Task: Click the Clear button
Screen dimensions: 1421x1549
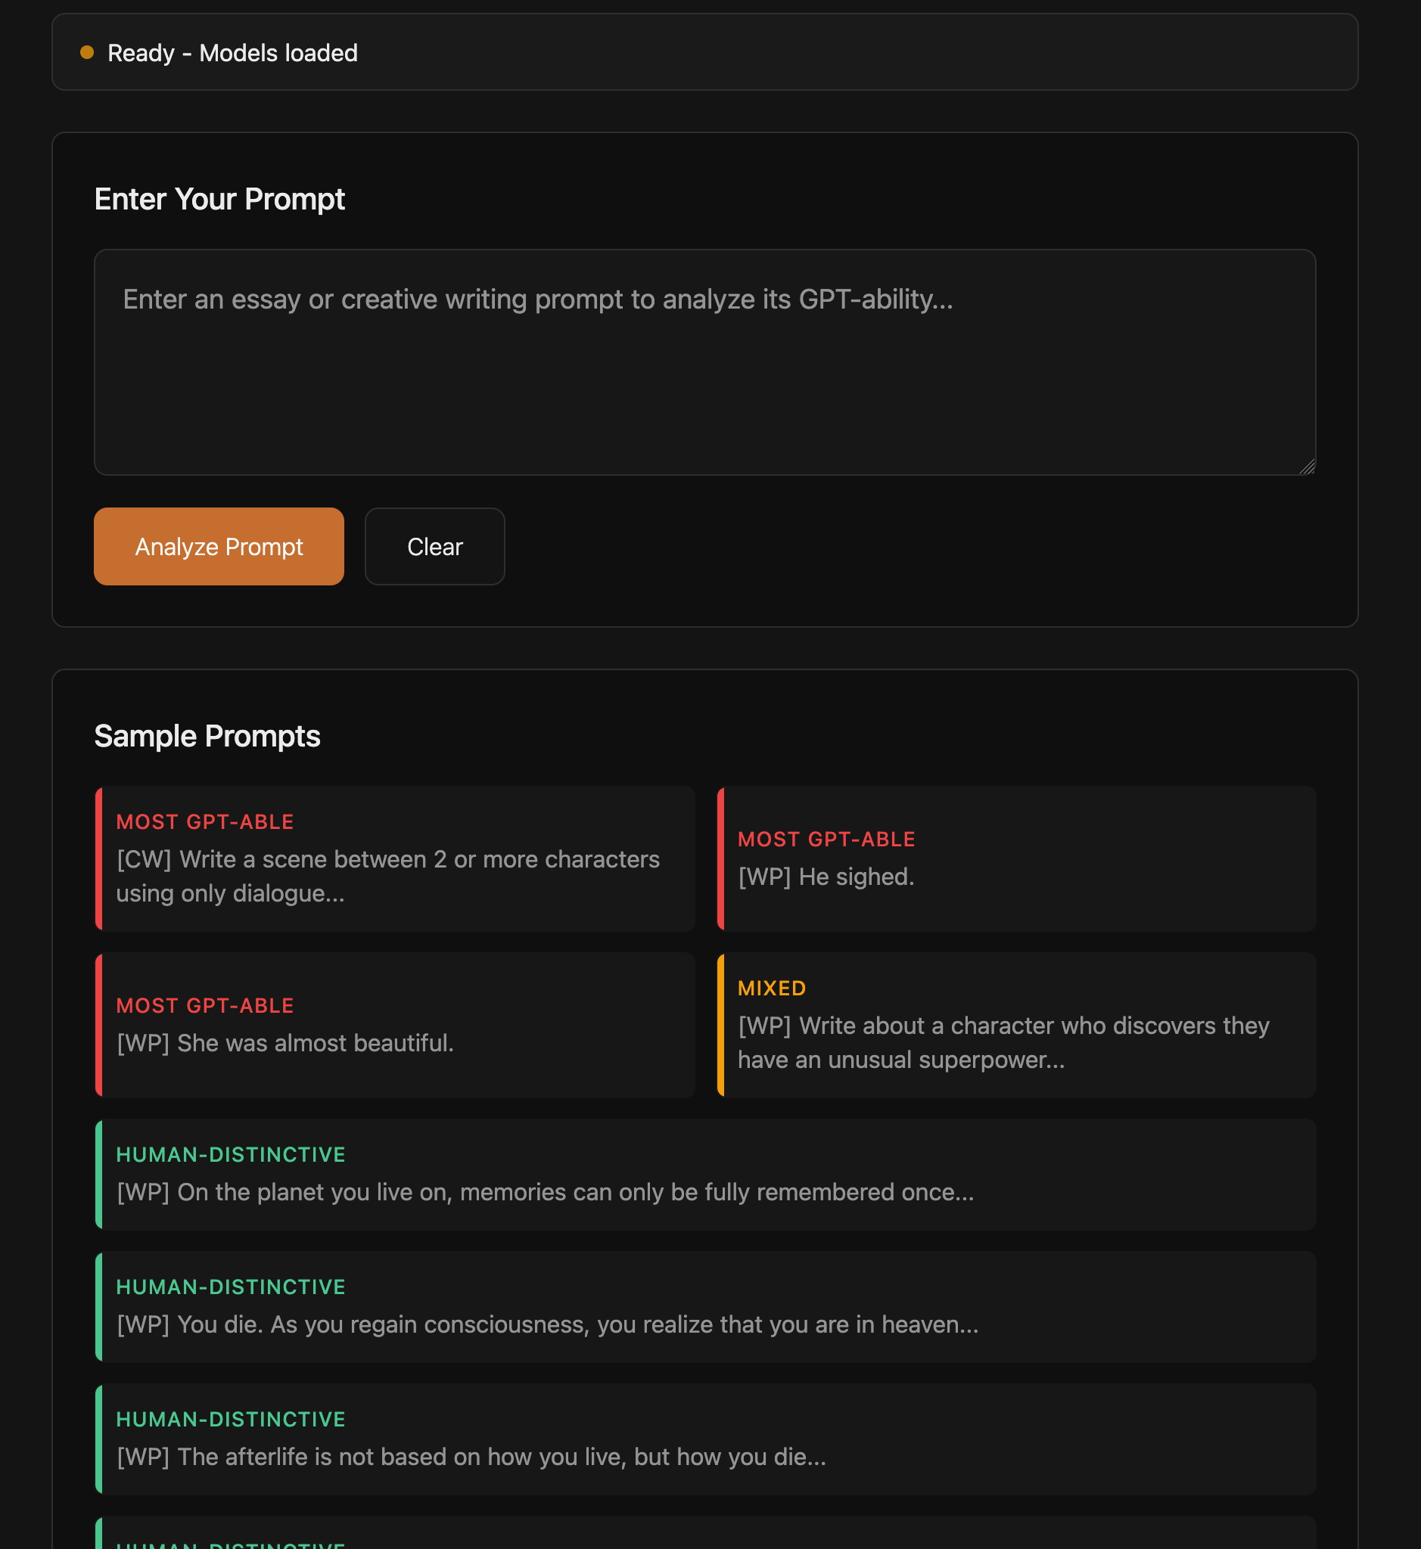Action: click(x=434, y=546)
